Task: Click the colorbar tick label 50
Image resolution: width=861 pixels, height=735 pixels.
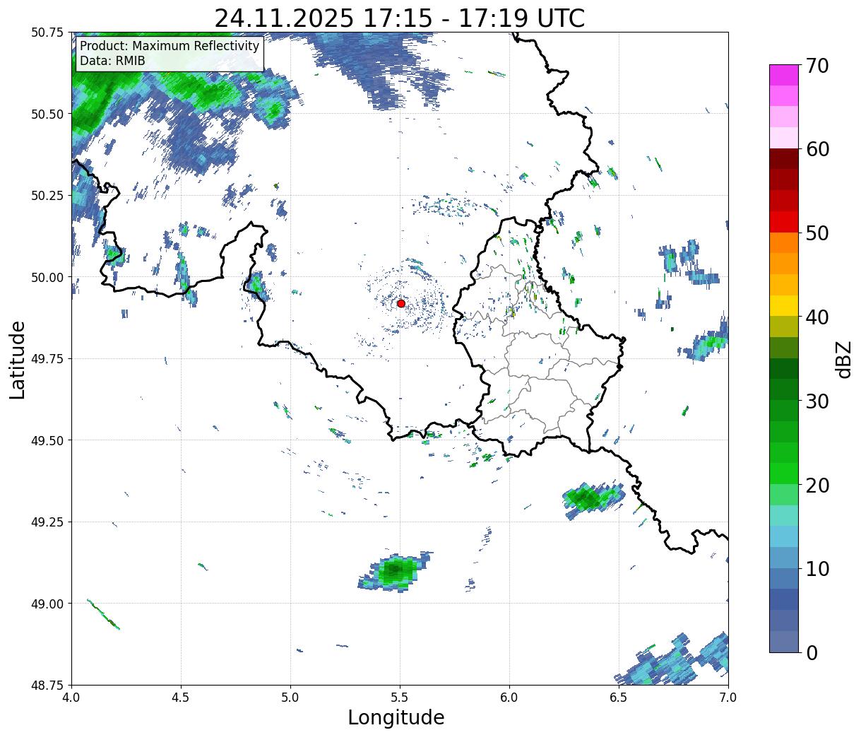Action: pos(817,233)
